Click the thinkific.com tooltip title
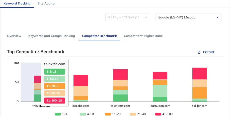 (55, 64)
